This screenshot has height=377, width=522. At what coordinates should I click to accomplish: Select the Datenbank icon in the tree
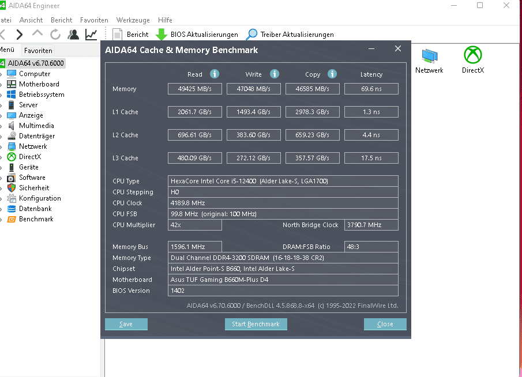(12, 209)
